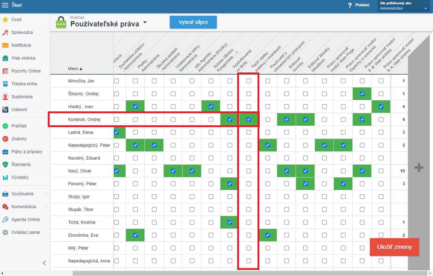Viewport: 433px width, 276px height.
Task: Expand the Používateľské práva title dropdown
Action: pyautogui.click(x=145, y=22)
